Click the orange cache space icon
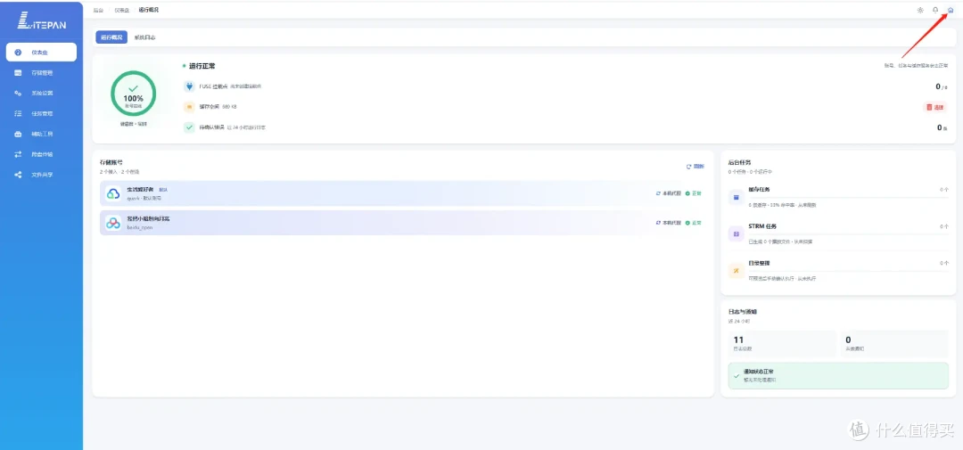This screenshot has height=450, width=963. pyautogui.click(x=189, y=107)
